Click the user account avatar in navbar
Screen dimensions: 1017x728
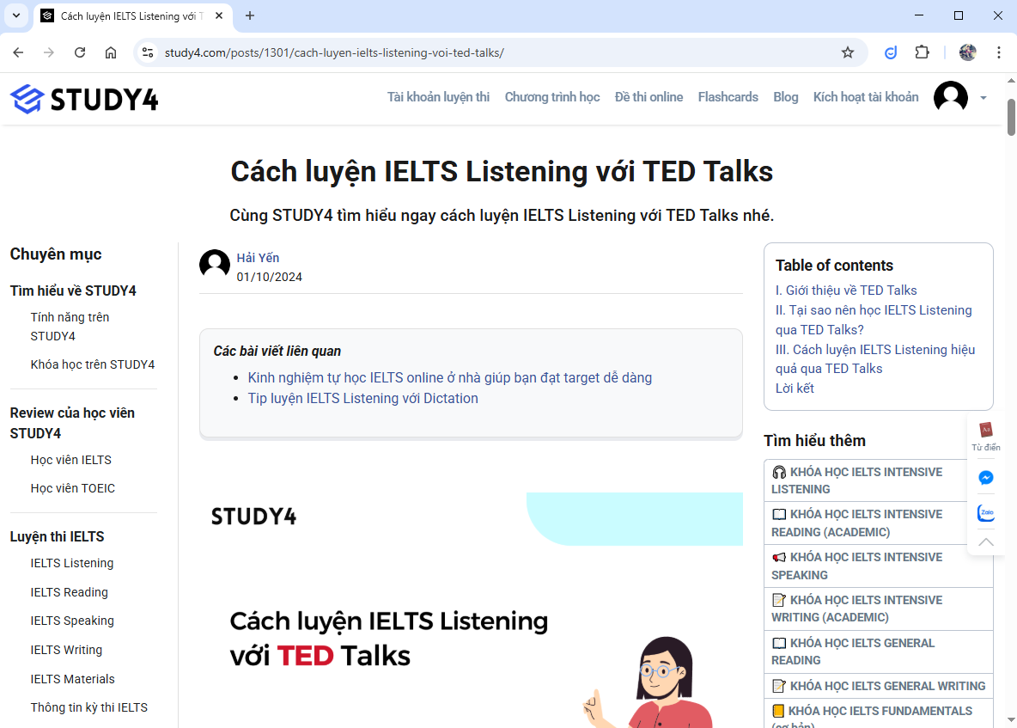pyautogui.click(x=951, y=98)
